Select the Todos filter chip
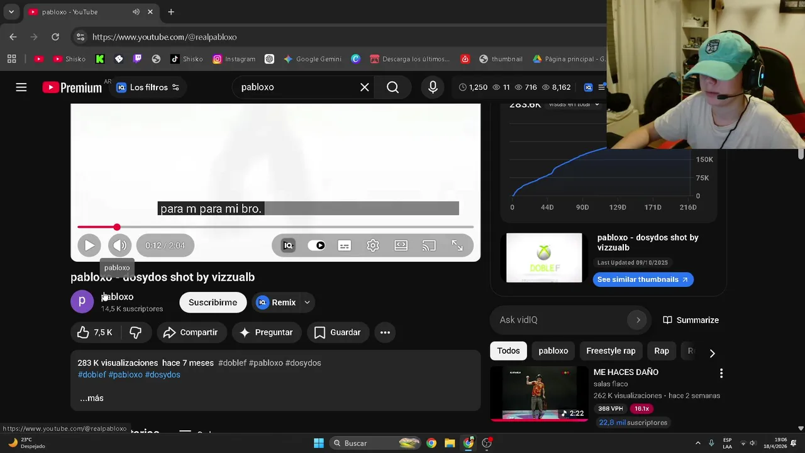Viewport: 805px width, 453px height. click(509, 351)
